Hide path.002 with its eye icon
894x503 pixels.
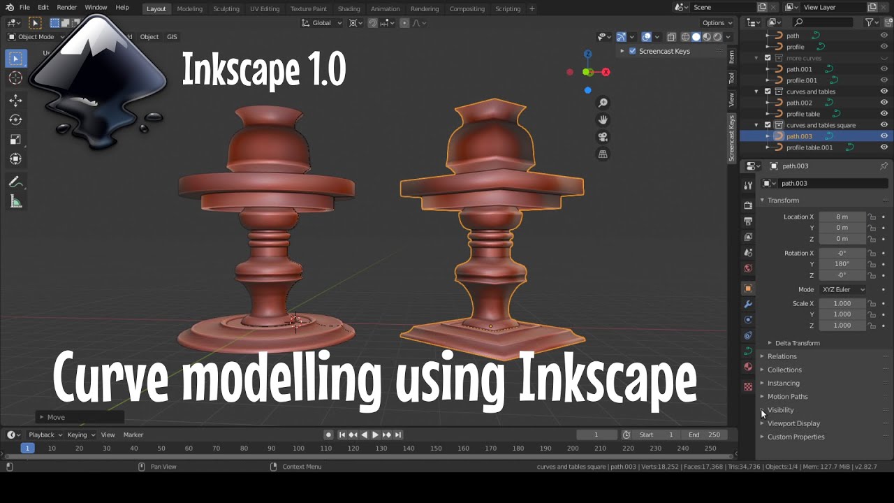(x=884, y=103)
